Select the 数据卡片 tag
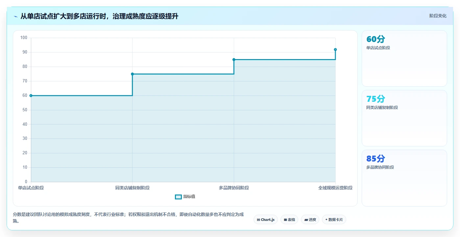 pos(334,220)
